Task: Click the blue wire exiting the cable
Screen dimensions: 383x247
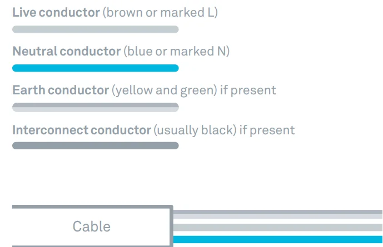Action: 278,240
